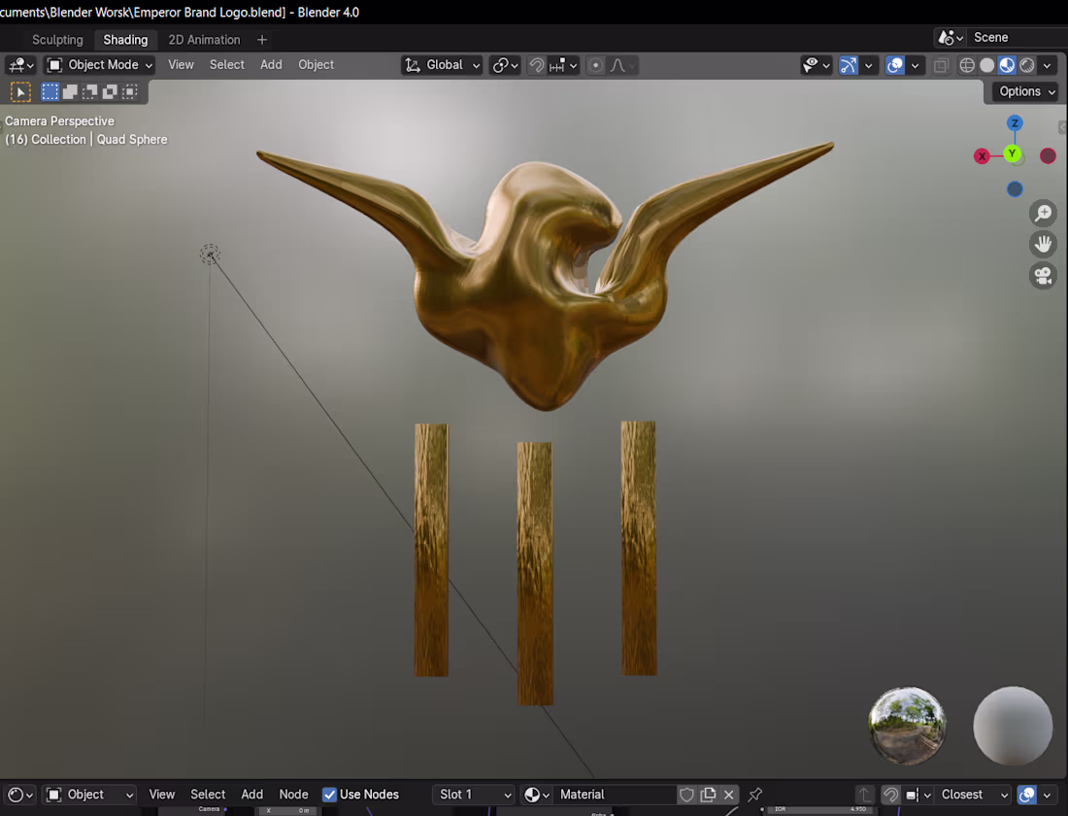Image resolution: width=1068 pixels, height=816 pixels.
Task: Toggle the camera view icon
Action: click(1043, 276)
